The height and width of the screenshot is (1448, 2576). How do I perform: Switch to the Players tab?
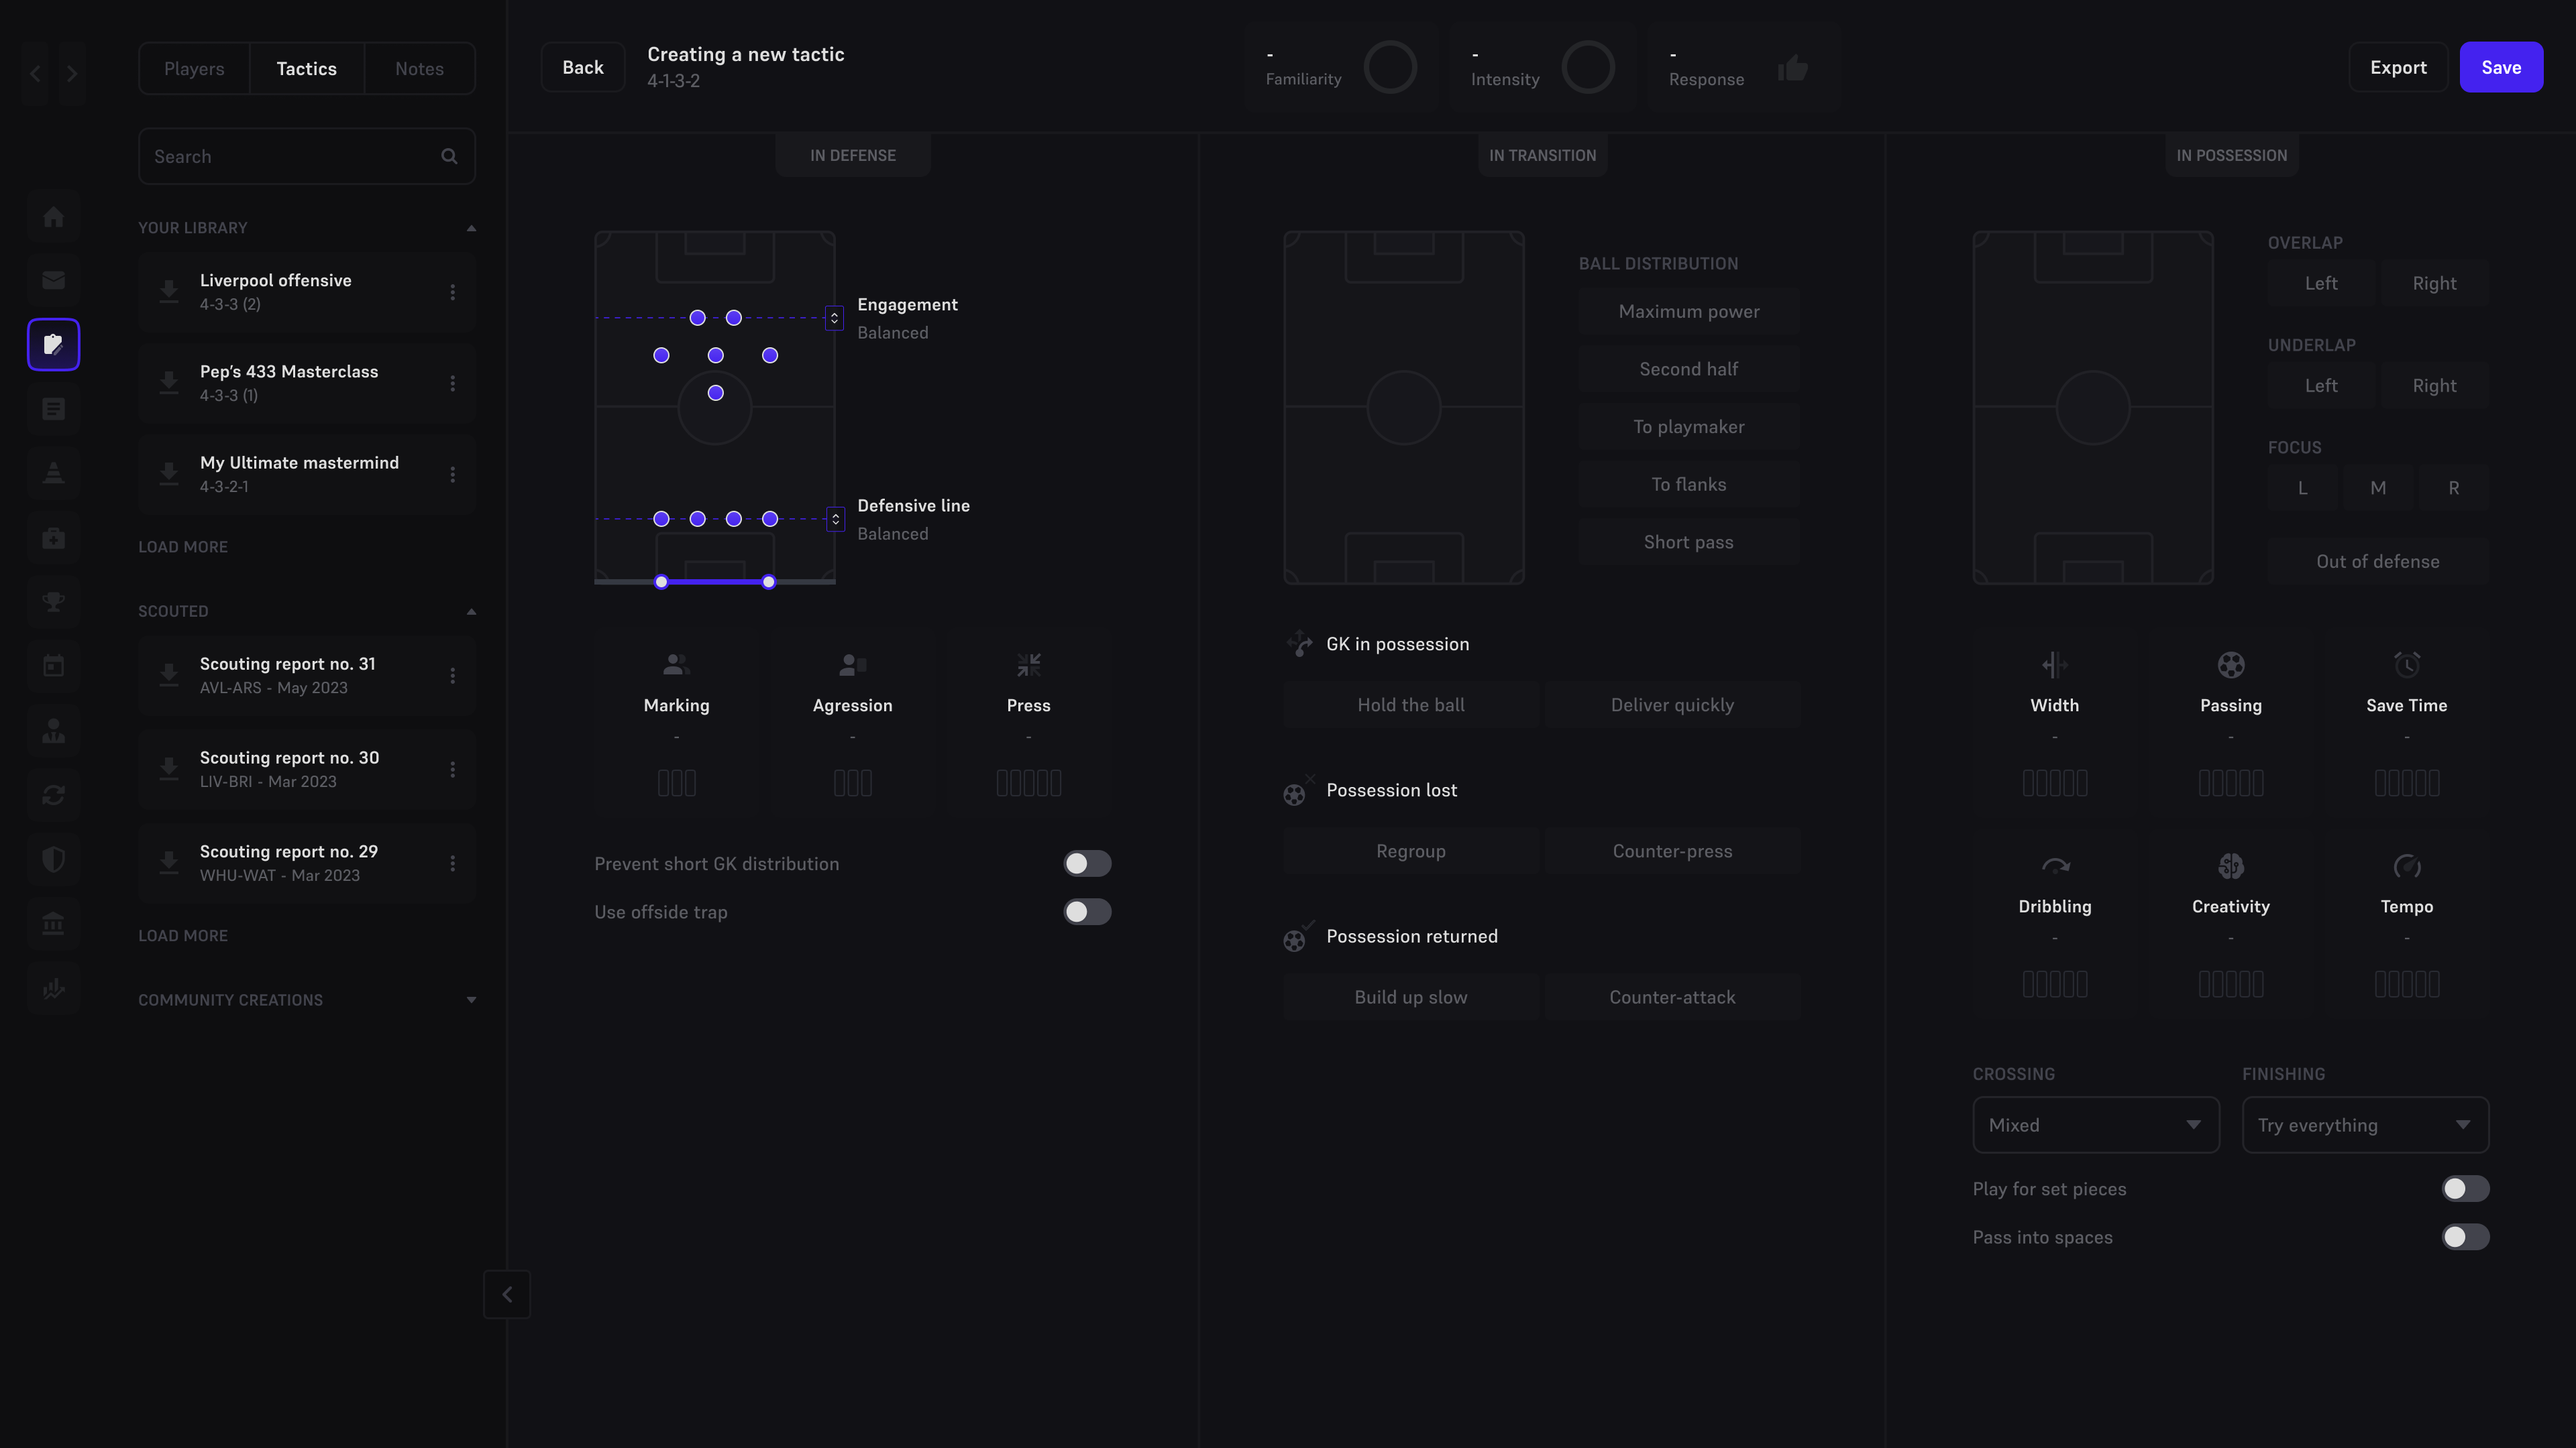(194, 68)
